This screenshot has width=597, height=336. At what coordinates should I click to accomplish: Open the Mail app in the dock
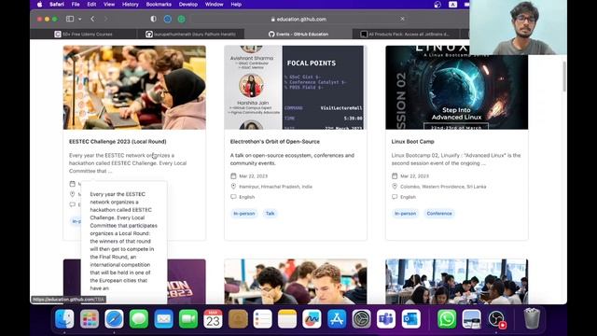point(164,319)
